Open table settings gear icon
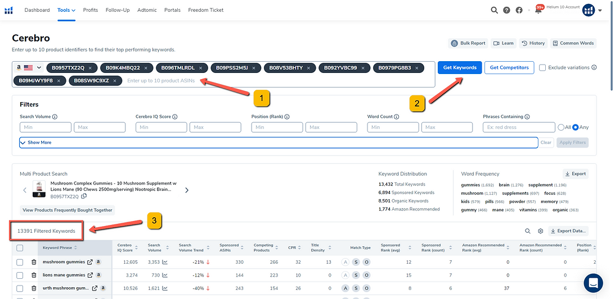The width and height of the screenshot is (615, 299). tap(541, 231)
